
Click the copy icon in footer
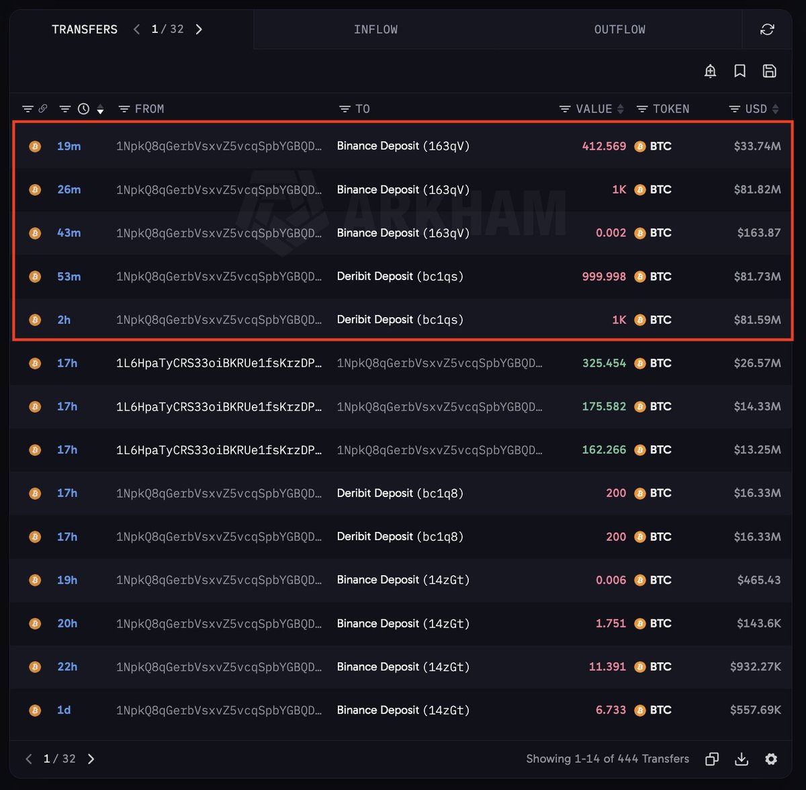pyautogui.click(x=712, y=759)
